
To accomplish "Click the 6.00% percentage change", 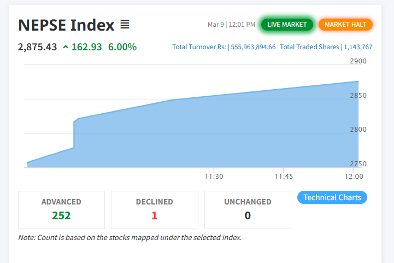I will click(122, 47).
